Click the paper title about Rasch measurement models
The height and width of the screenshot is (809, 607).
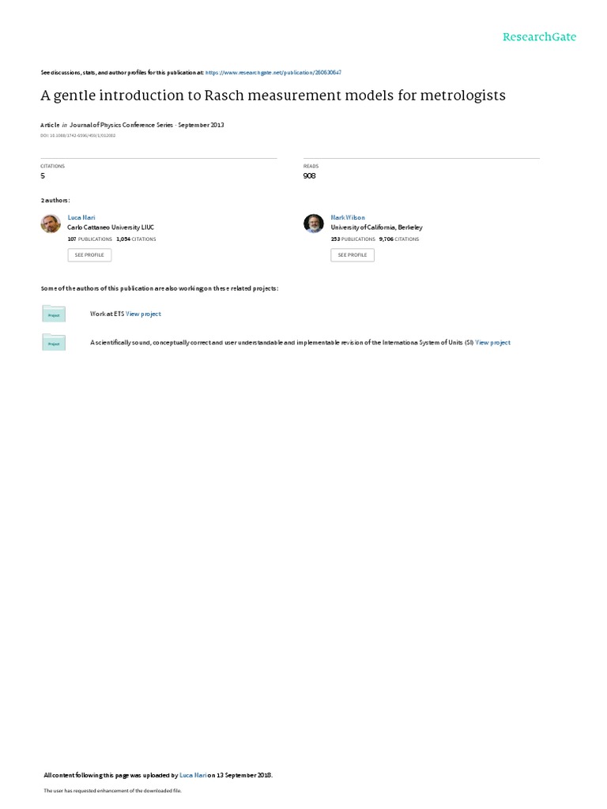[x=273, y=96]
